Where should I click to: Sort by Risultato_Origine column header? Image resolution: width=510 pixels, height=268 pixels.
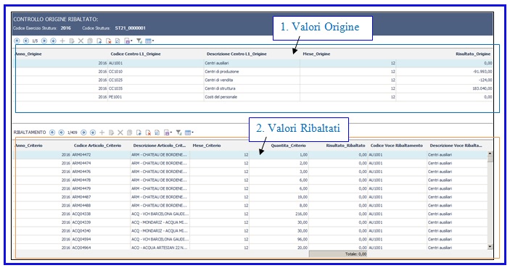coord(473,54)
